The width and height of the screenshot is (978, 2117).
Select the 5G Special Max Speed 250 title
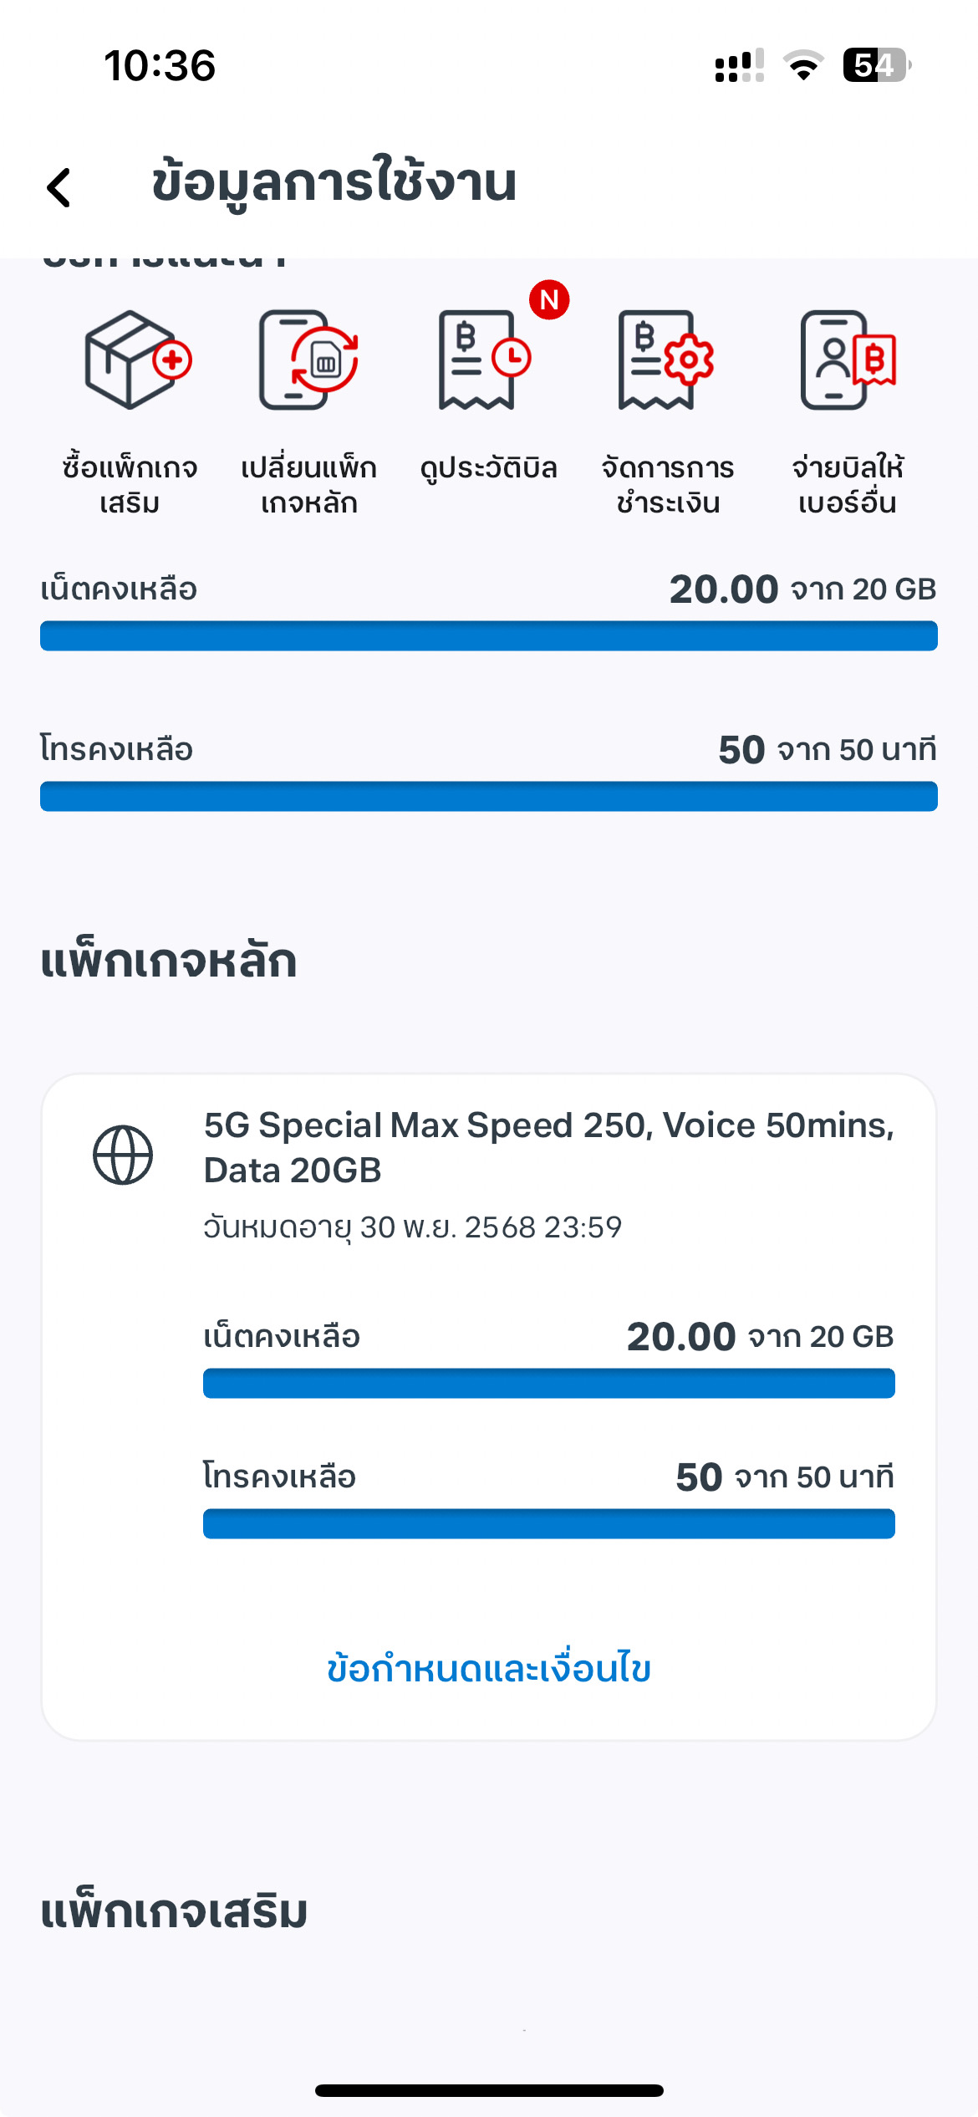pyautogui.click(x=548, y=1147)
